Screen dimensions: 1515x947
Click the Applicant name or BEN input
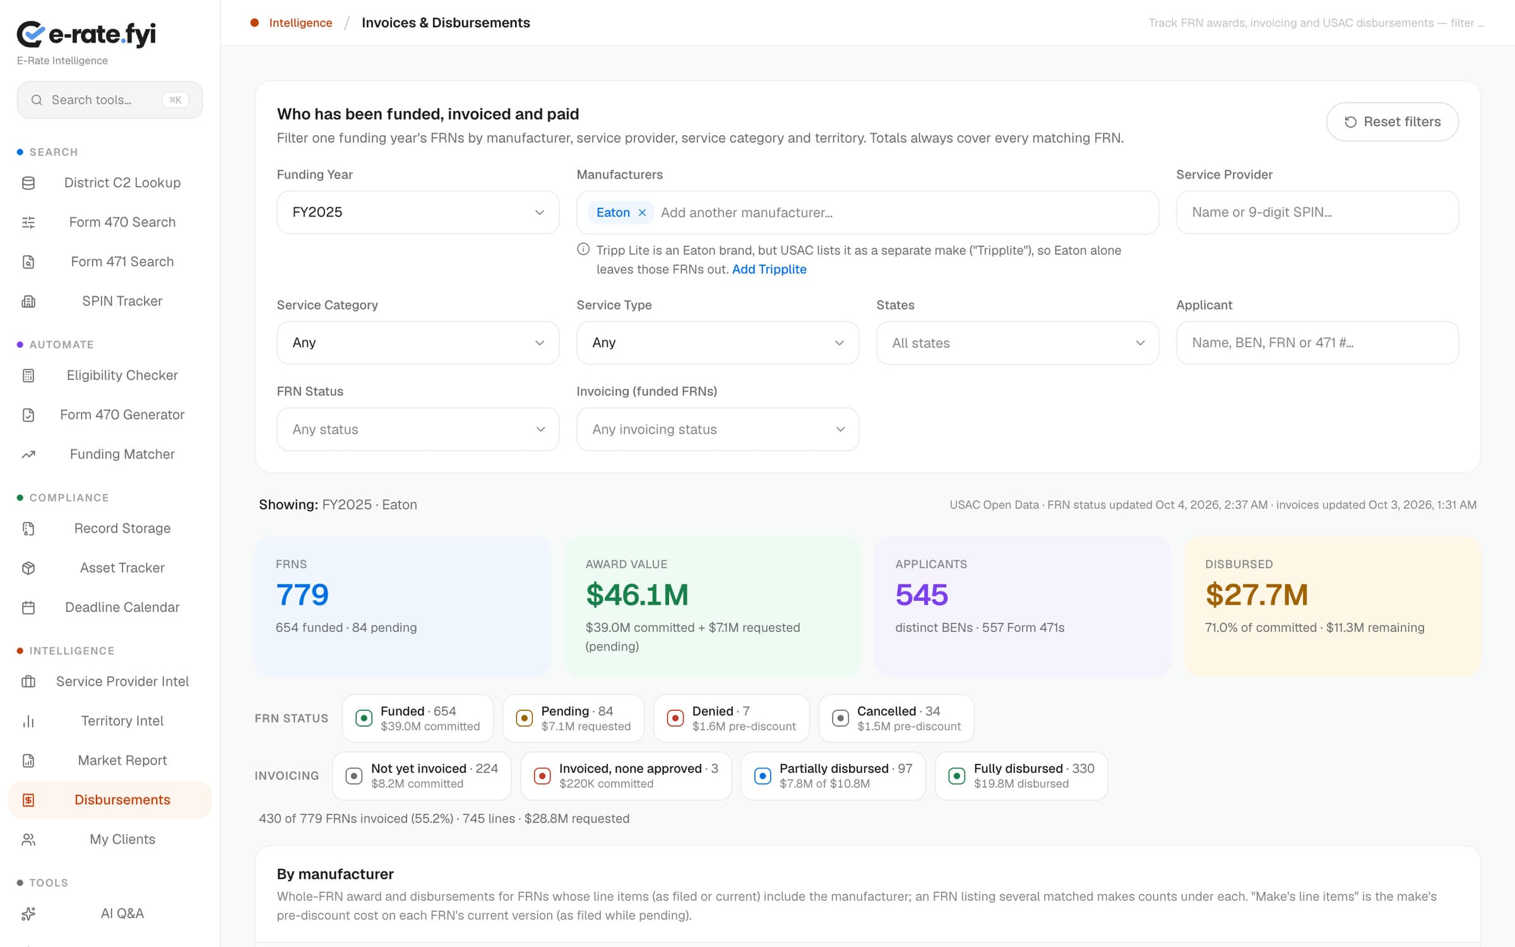(1317, 343)
